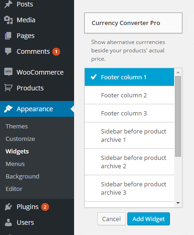
Task: Click the Media icon in sidebar
Action: tap(8, 20)
